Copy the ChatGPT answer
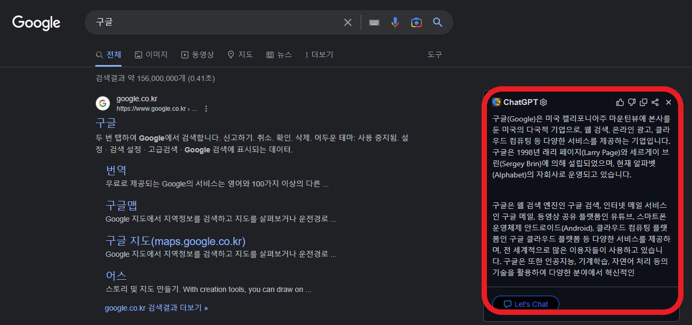This screenshot has width=692, height=325. pos(644,102)
